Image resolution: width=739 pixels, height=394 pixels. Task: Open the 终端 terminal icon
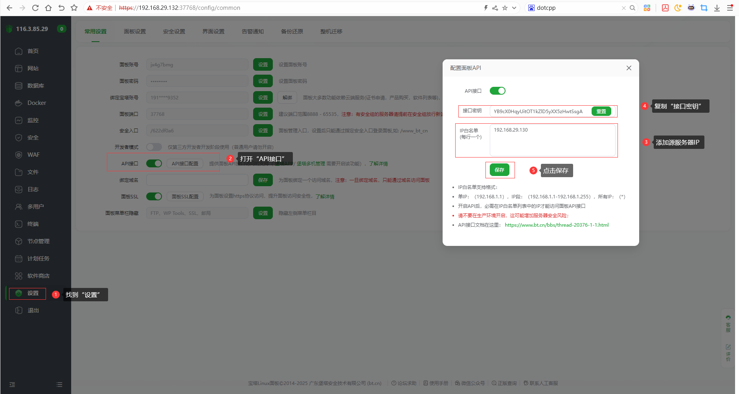(x=18, y=224)
